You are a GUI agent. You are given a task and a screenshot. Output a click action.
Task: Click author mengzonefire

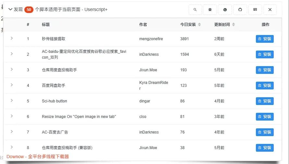tap(151, 39)
